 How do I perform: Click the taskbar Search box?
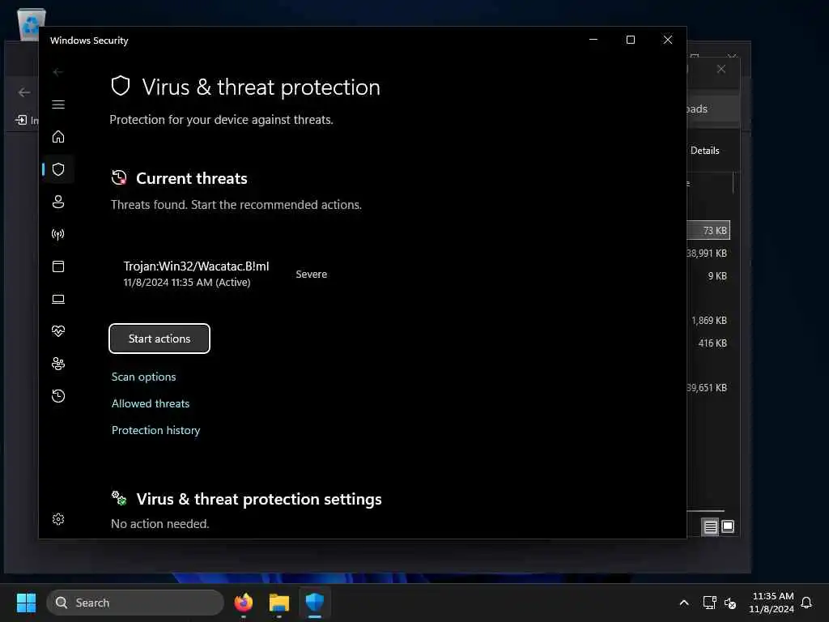click(x=135, y=603)
